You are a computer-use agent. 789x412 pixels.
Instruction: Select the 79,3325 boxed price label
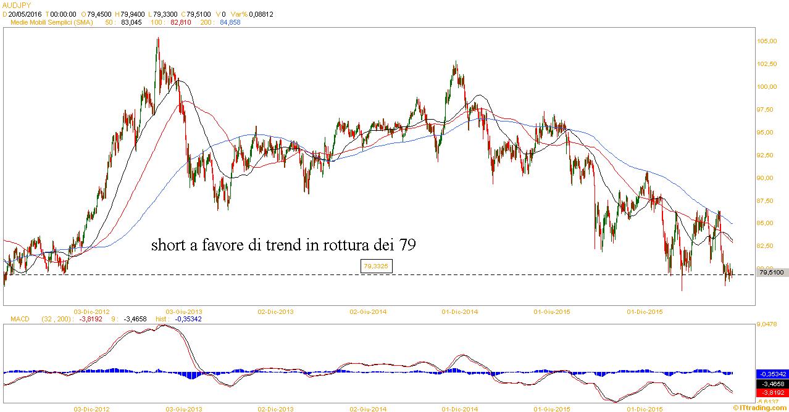(377, 266)
